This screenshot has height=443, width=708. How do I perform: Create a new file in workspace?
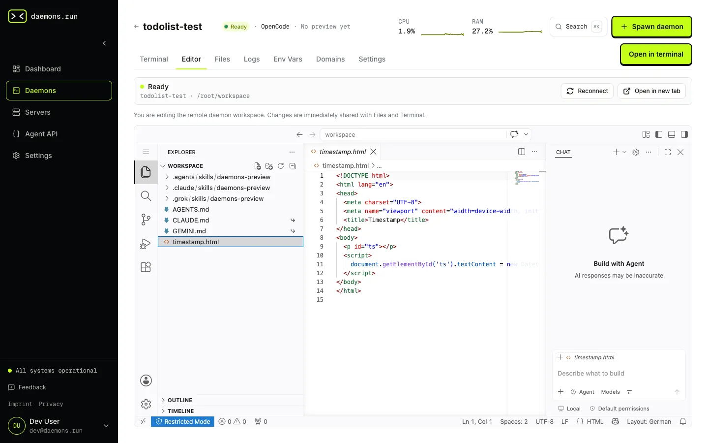pos(257,166)
